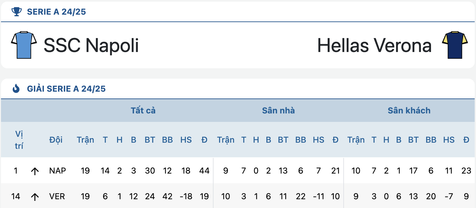The width and height of the screenshot is (476, 208).
Task: Click the SSC Napoli light blue jersey icon
Action: pyautogui.click(x=24, y=45)
